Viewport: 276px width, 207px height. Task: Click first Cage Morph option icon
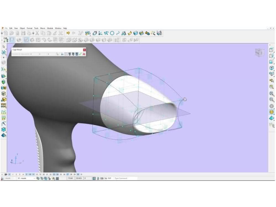point(62,54)
